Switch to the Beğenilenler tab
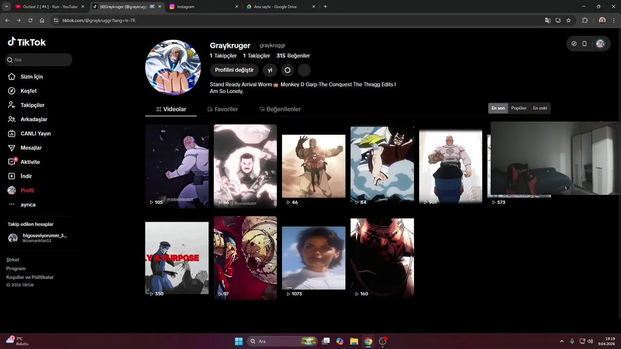621x349 pixels. click(x=280, y=109)
